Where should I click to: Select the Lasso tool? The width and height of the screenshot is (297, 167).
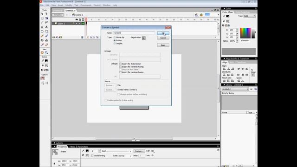[x=46, y=23]
